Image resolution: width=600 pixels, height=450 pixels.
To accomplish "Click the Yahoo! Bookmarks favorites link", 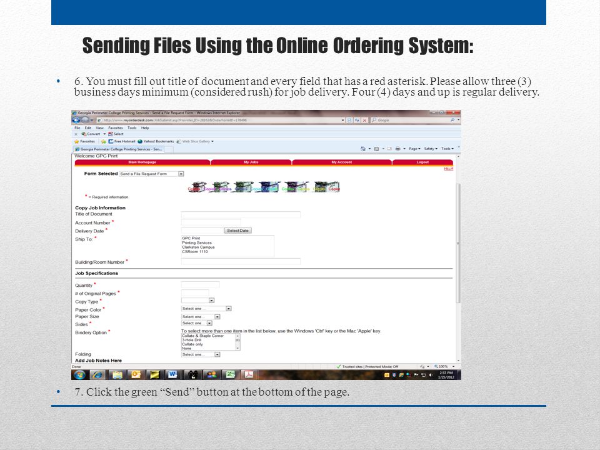I will tap(156, 141).
